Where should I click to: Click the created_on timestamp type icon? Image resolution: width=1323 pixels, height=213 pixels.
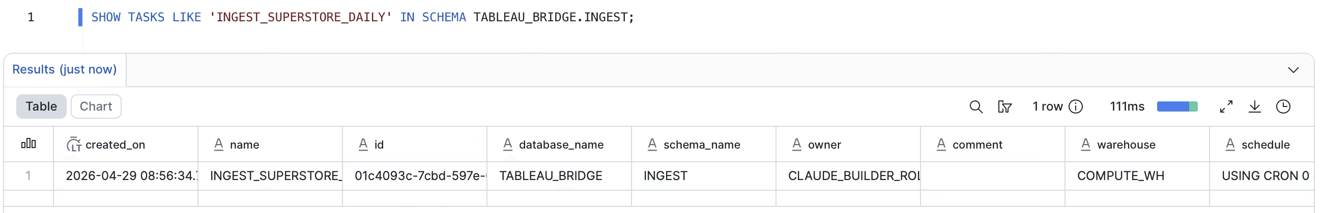point(73,145)
